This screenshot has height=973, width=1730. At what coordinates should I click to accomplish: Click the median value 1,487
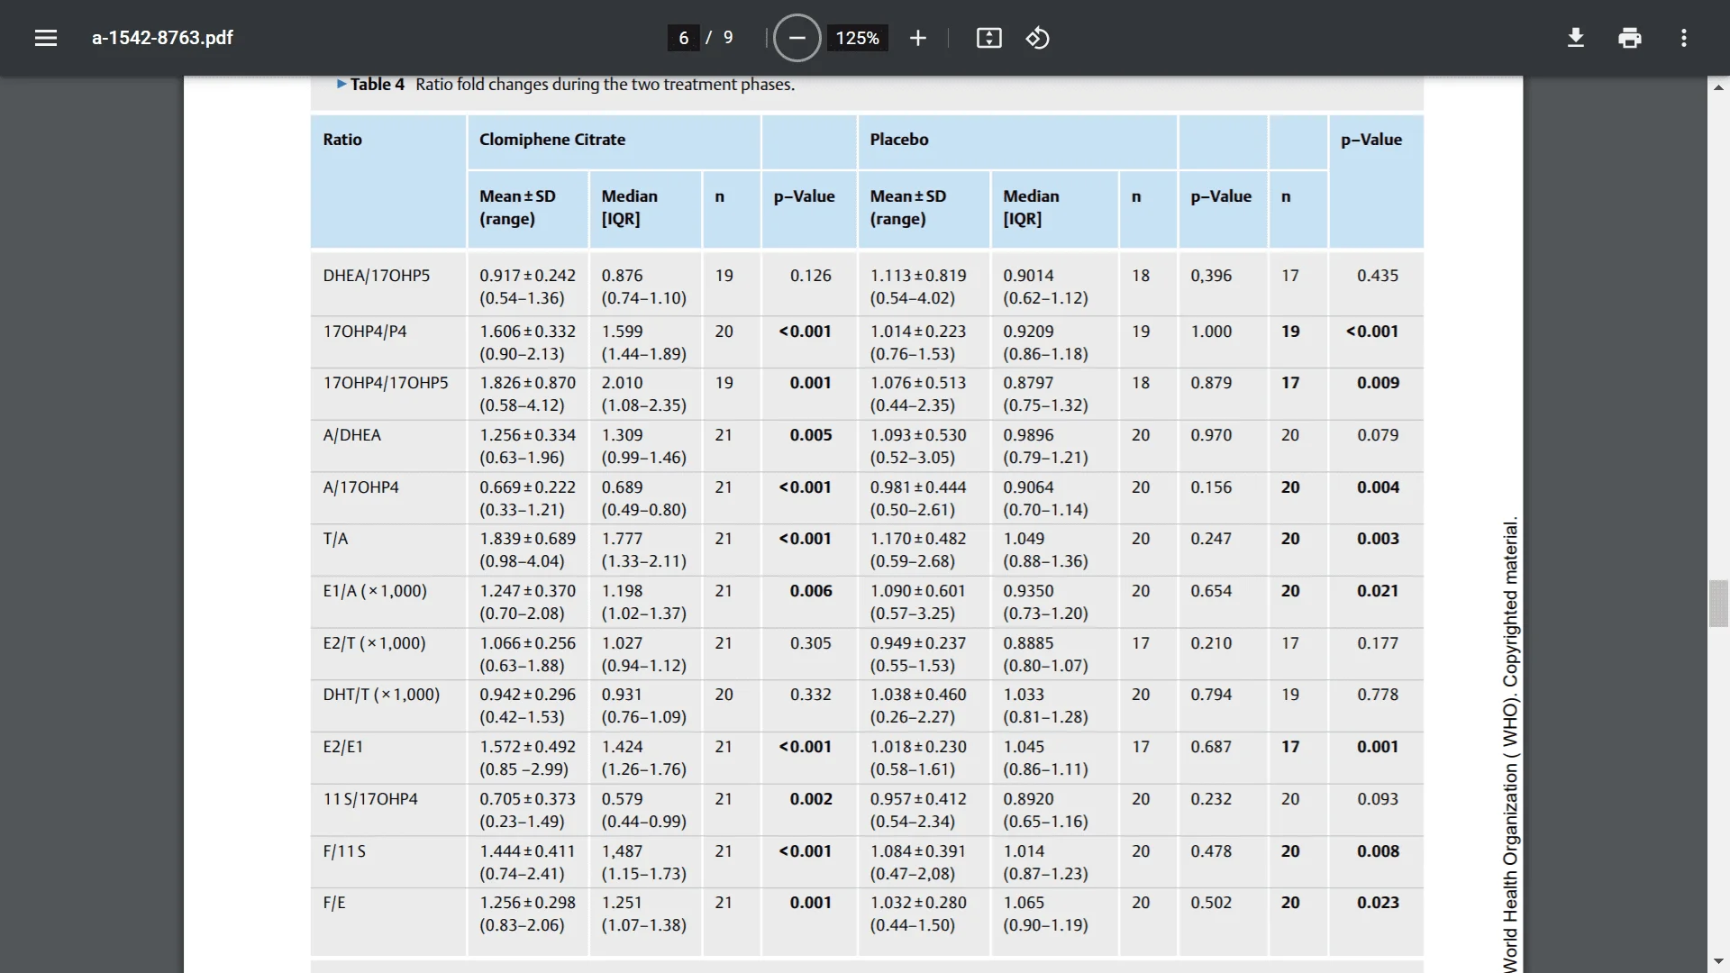(x=623, y=851)
